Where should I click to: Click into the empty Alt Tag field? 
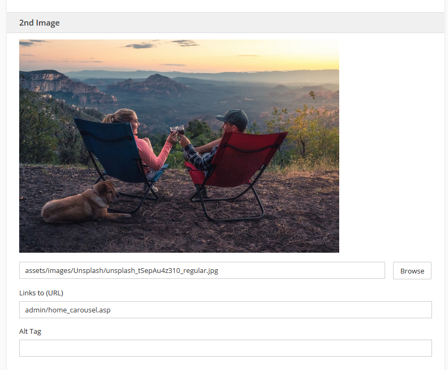[226, 348]
